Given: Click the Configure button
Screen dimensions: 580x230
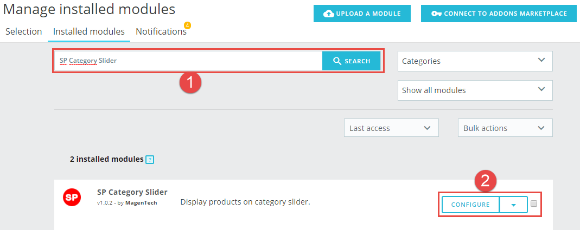Looking at the screenshot, I should tap(470, 205).
